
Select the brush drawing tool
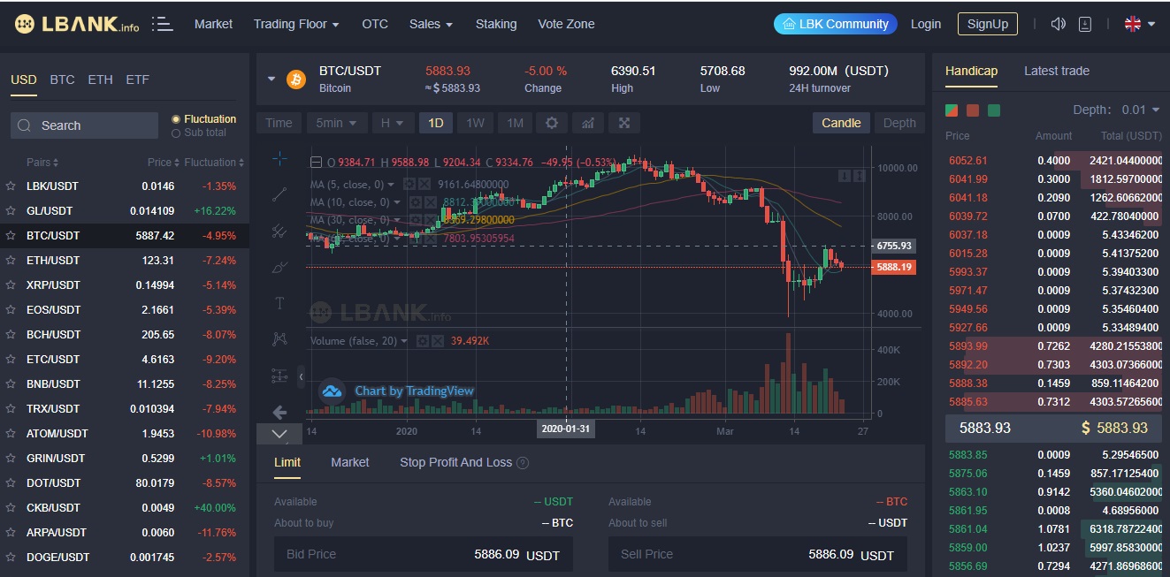click(x=279, y=267)
